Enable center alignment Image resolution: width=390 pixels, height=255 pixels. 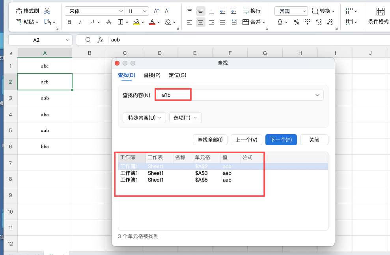(x=200, y=22)
